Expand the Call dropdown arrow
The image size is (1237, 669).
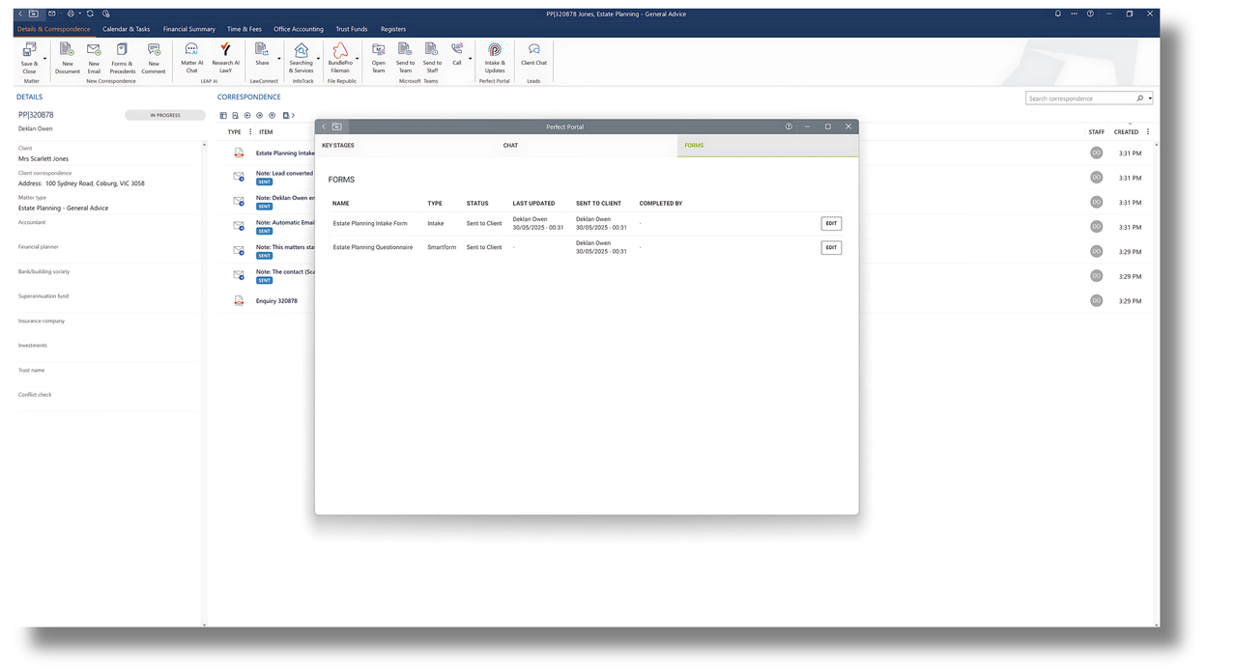pyautogui.click(x=471, y=59)
